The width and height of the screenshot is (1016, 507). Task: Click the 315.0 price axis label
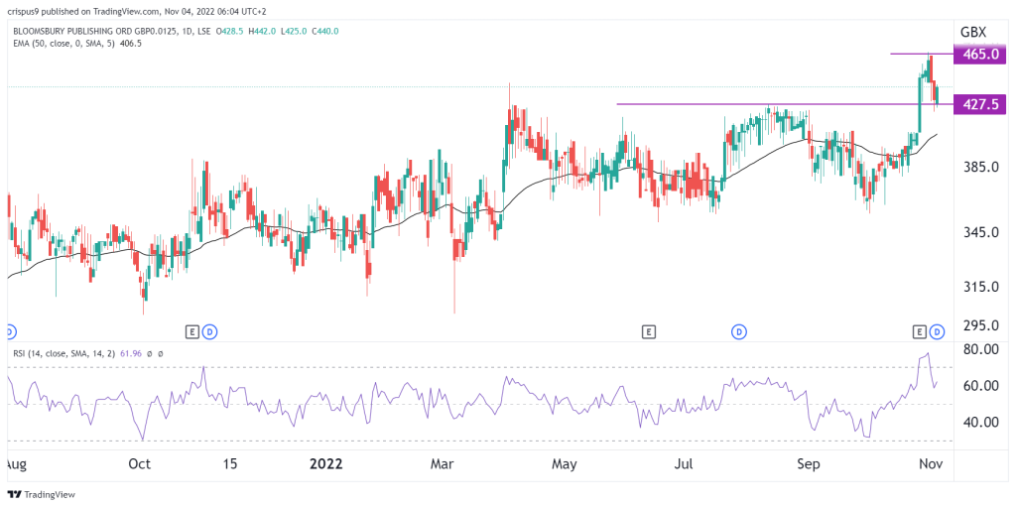tap(981, 287)
